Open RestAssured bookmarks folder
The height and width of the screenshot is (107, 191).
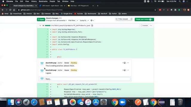coord(90,14)
